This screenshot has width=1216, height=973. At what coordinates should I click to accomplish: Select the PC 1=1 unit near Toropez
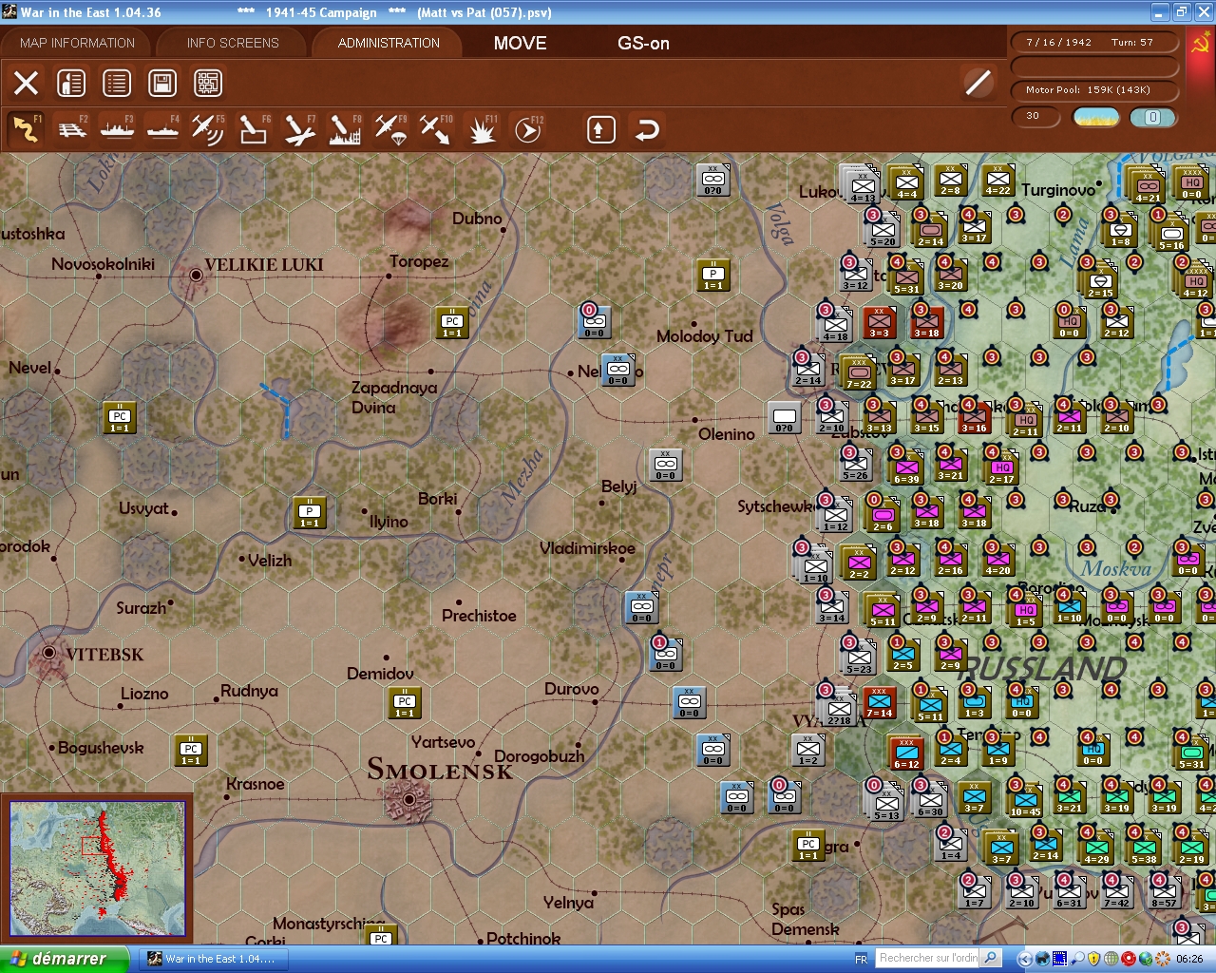tap(452, 323)
